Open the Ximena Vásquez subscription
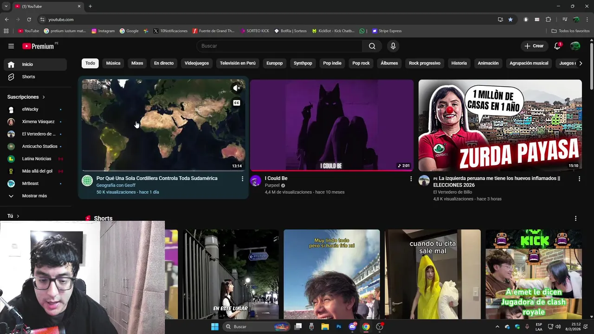This screenshot has width=594, height=334. point(35,122)
